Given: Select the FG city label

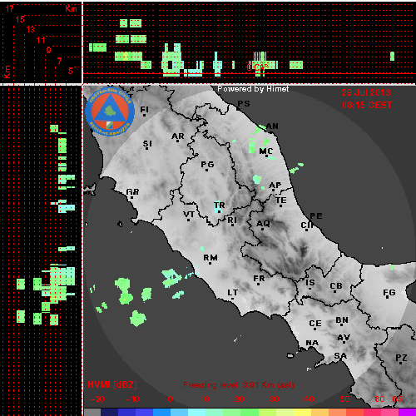Looking at the screenshot, I should [389, 292].
